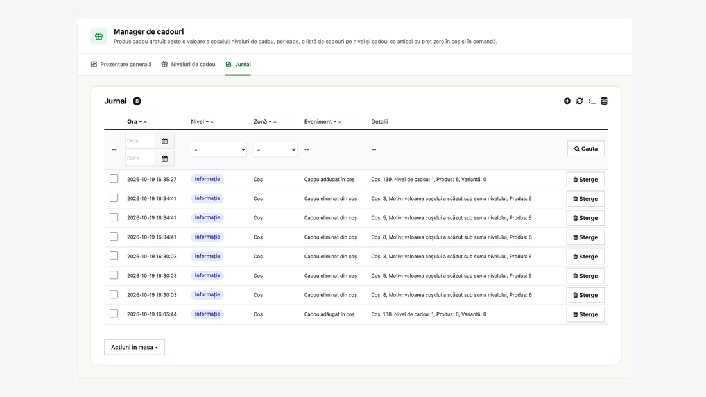Viewport: 706px width, 397px height.
Task: Sort Ora column descending
Action: click(x=141, y=122)
